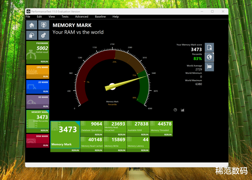Run the Disk Mark test
Viewport: 252px width, 180px height.
(x=46, y=145)
